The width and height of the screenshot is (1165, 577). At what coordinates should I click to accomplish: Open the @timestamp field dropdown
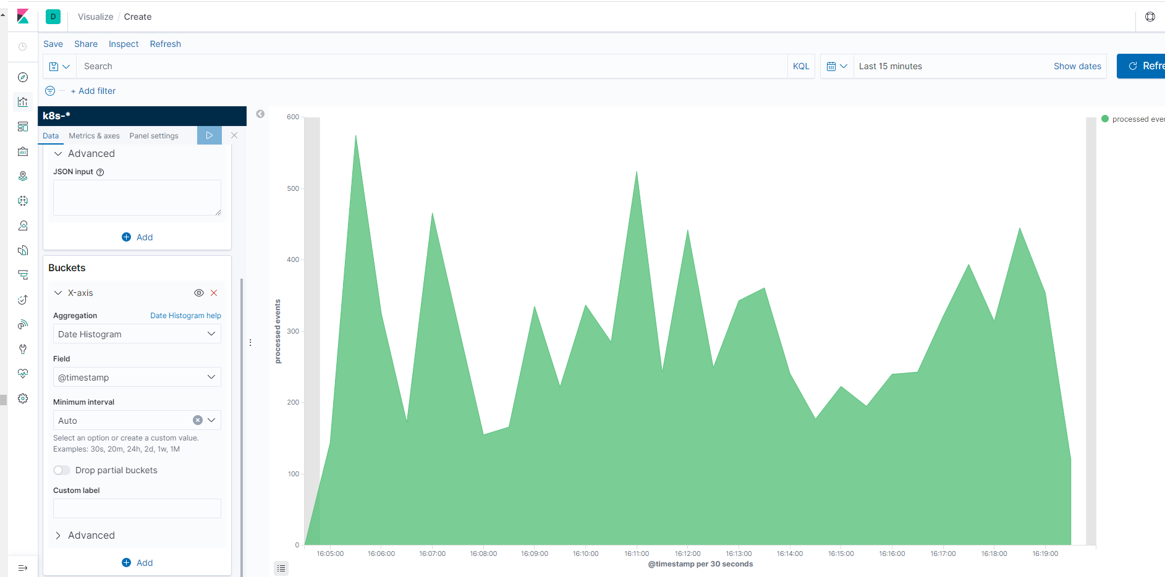(x=137, y=377)
